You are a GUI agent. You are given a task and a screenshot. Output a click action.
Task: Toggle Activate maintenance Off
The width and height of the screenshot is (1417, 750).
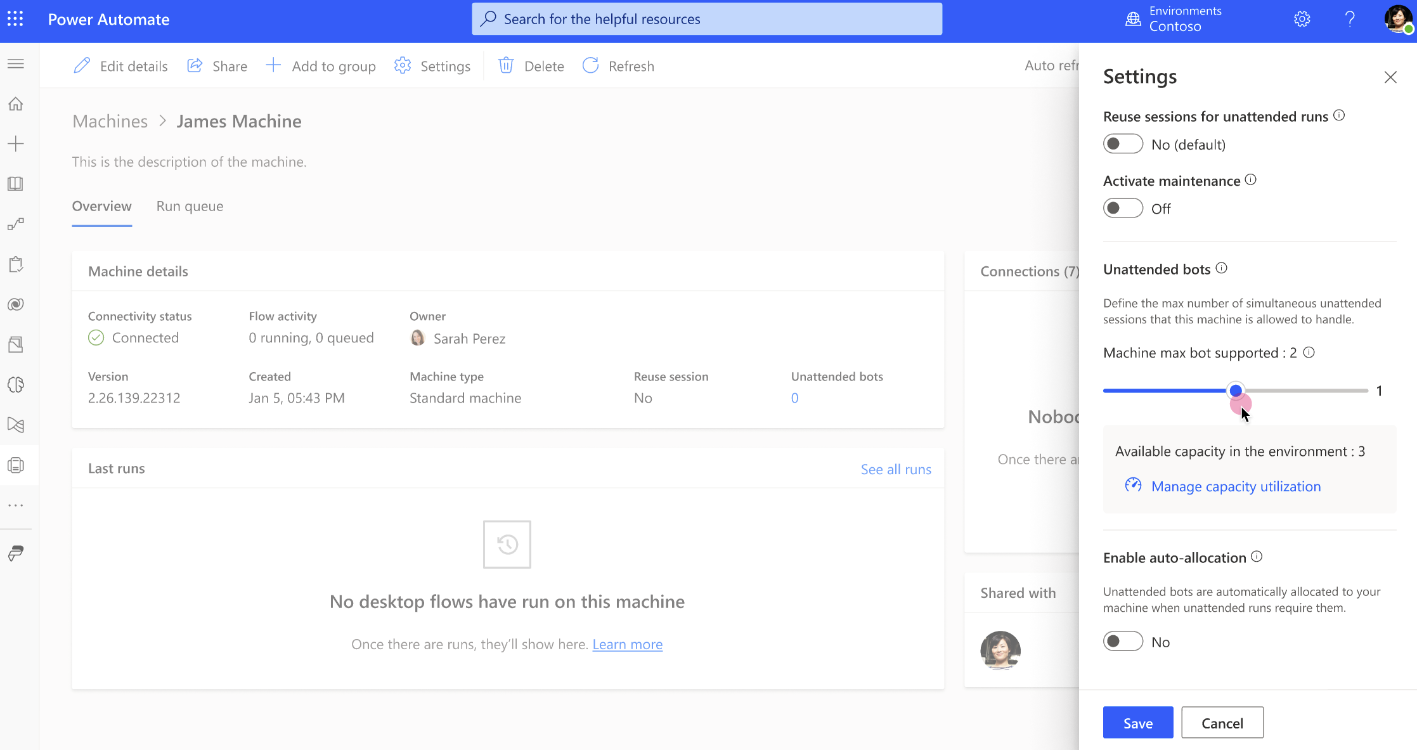[1123, 208]
